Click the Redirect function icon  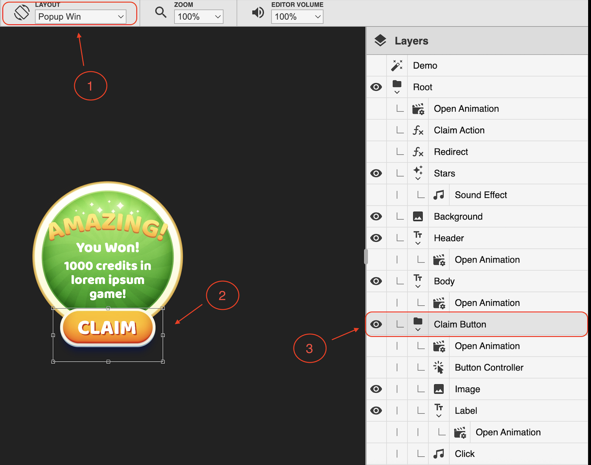coord(418,152)
